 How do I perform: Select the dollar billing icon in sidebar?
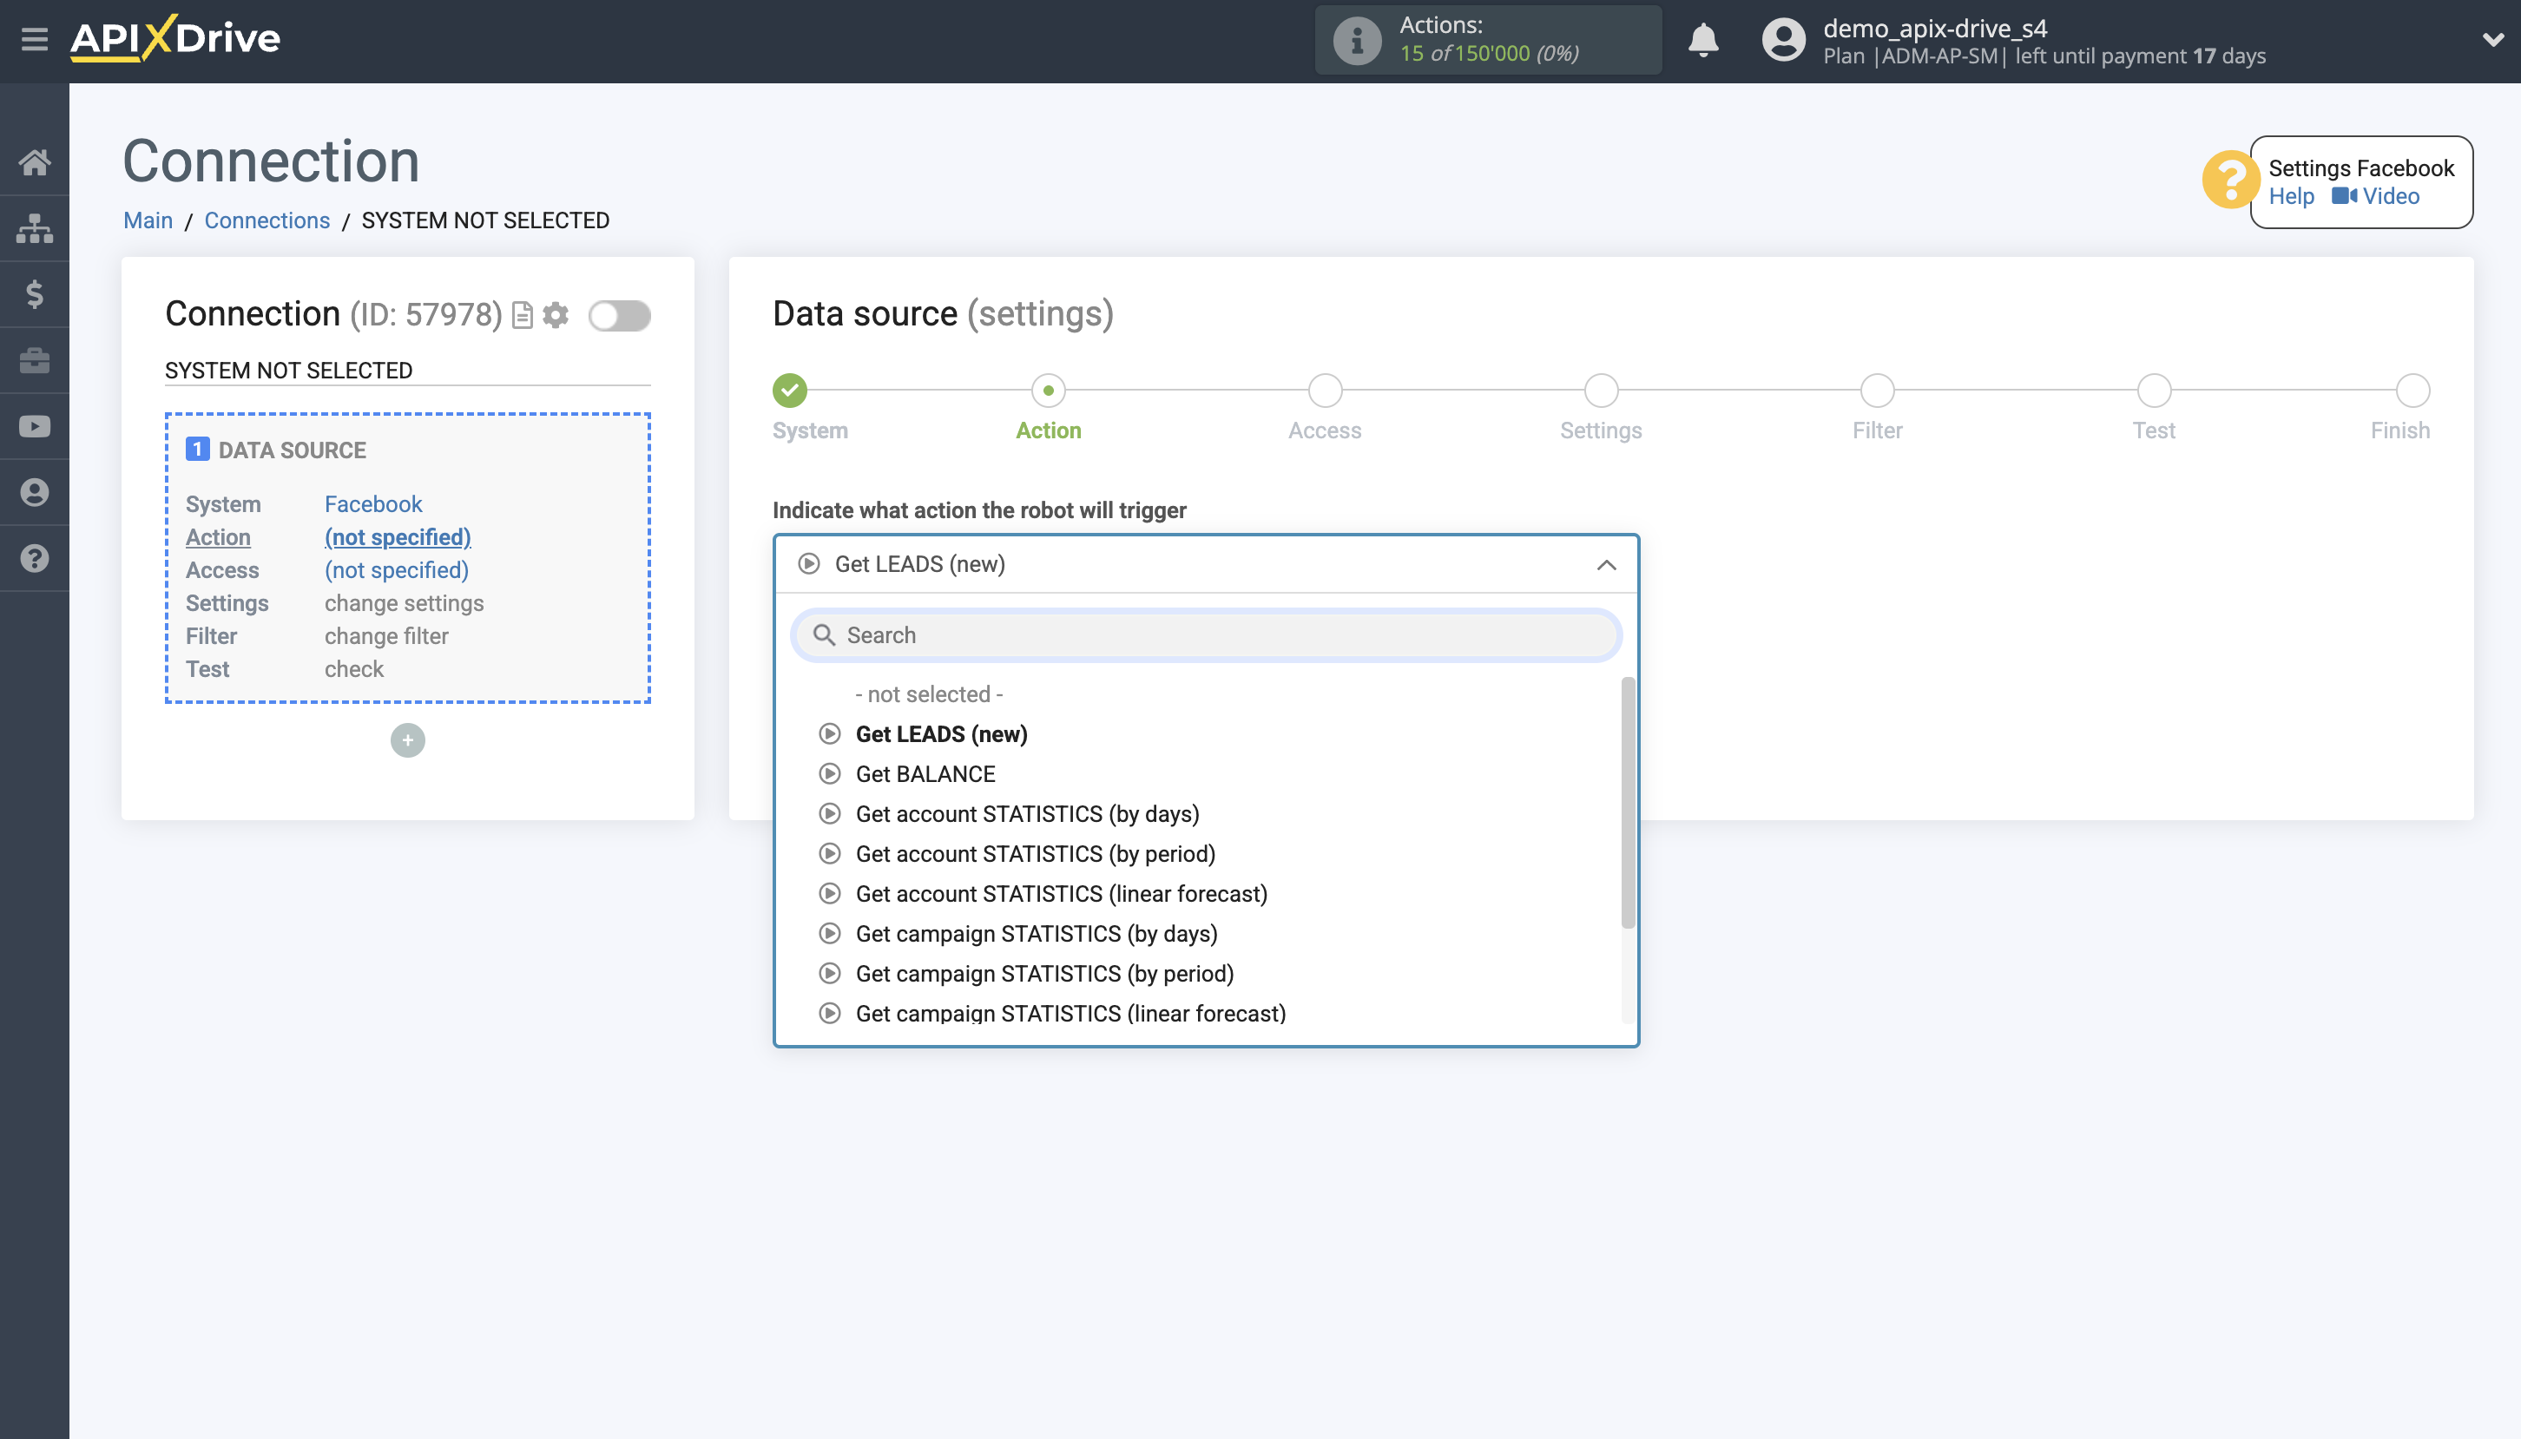pyautogui.click(x=36, y=293)
